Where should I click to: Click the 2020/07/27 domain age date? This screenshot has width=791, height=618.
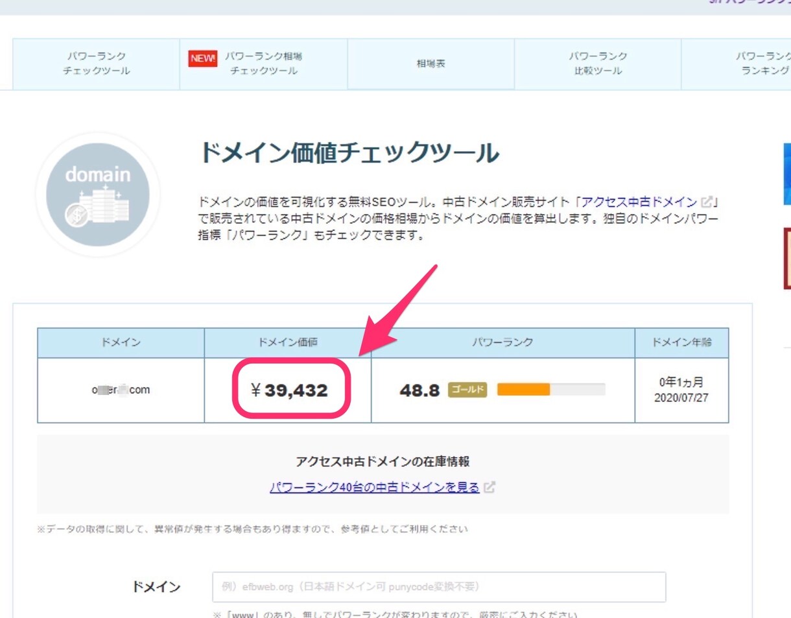pyautogui.click(x=681, y=398)
